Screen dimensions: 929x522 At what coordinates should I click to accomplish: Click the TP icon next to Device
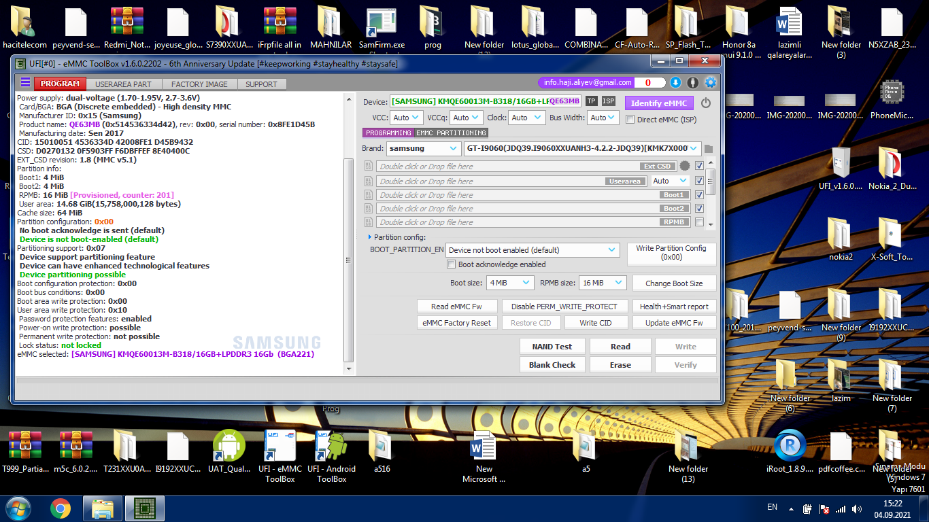tap(592, 101)
